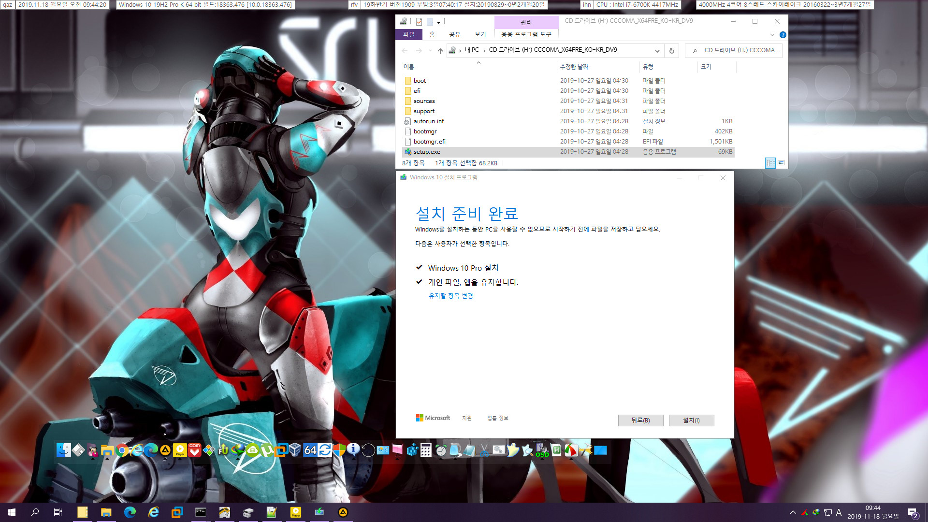
Task: Select the sources folder
Action: [424, 101]
